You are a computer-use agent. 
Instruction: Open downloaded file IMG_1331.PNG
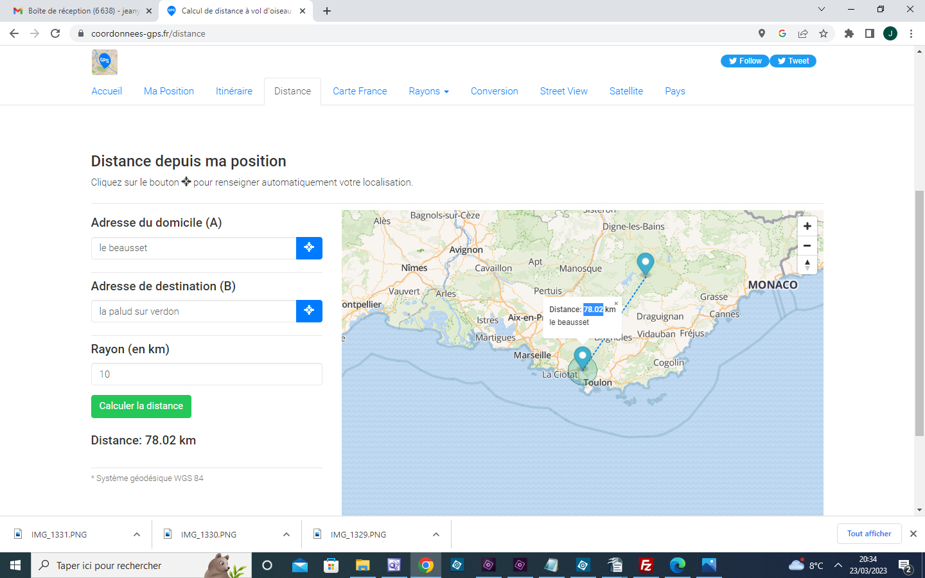coord(59,534)
